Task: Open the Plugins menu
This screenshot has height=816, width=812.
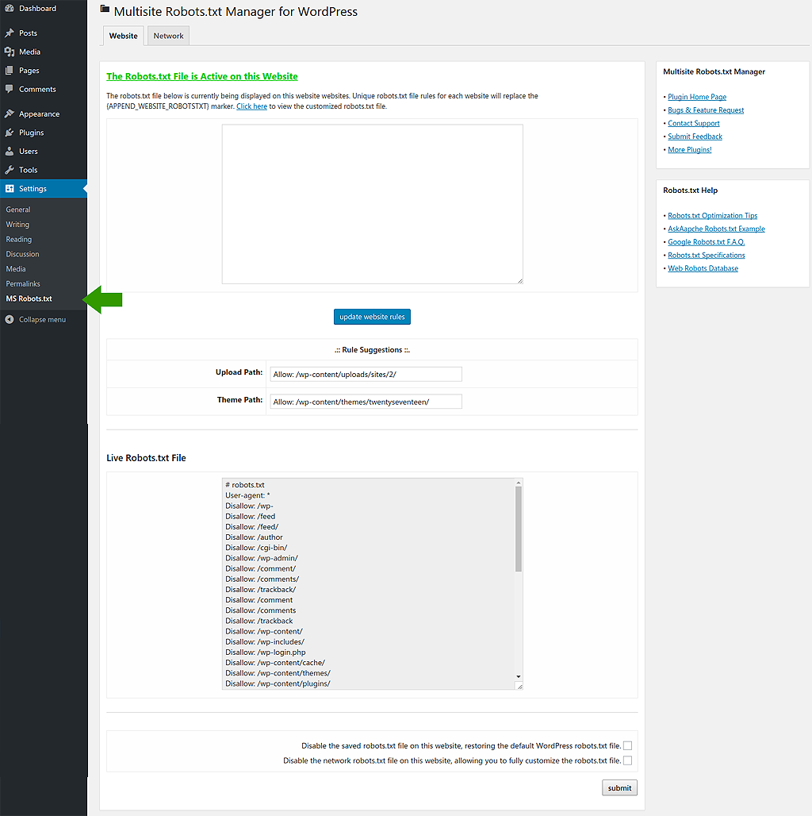Action: tap(31, 133)
